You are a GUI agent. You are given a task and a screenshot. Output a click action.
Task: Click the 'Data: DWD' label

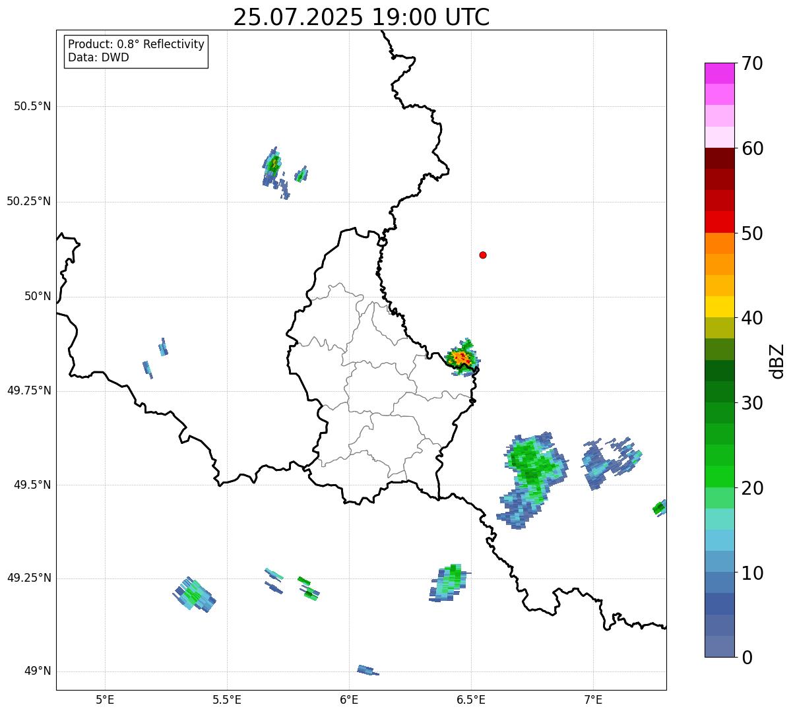(x=99, y=57)
